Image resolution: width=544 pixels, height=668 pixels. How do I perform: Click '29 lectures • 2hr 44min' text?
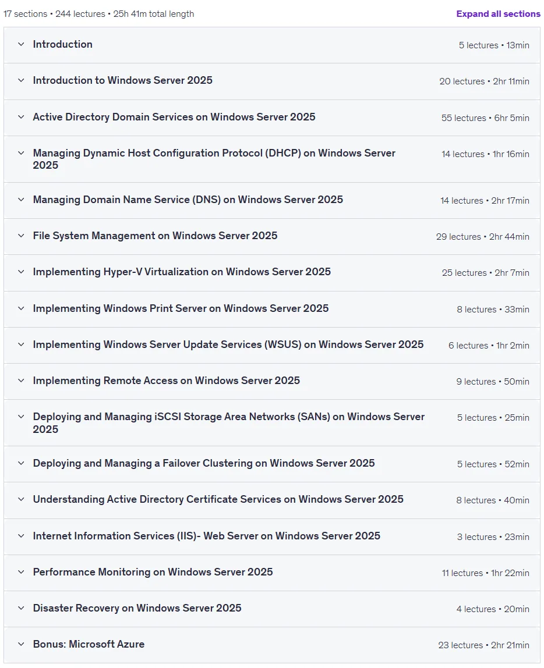tap(483, 237)
